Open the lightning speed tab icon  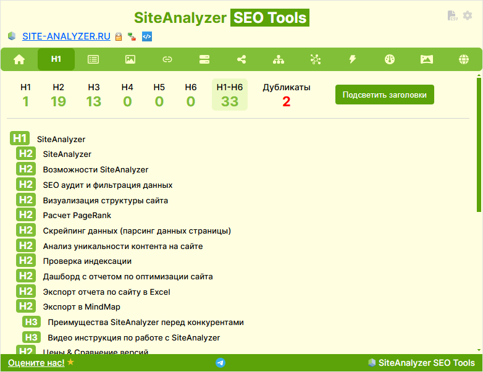(353, 59)
